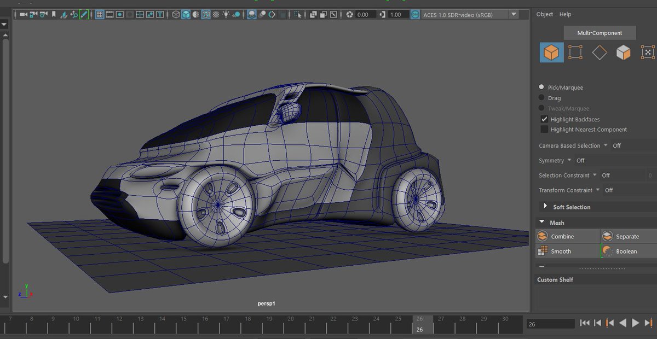
Task: Open the Help menu
Action: pos(566,14)
